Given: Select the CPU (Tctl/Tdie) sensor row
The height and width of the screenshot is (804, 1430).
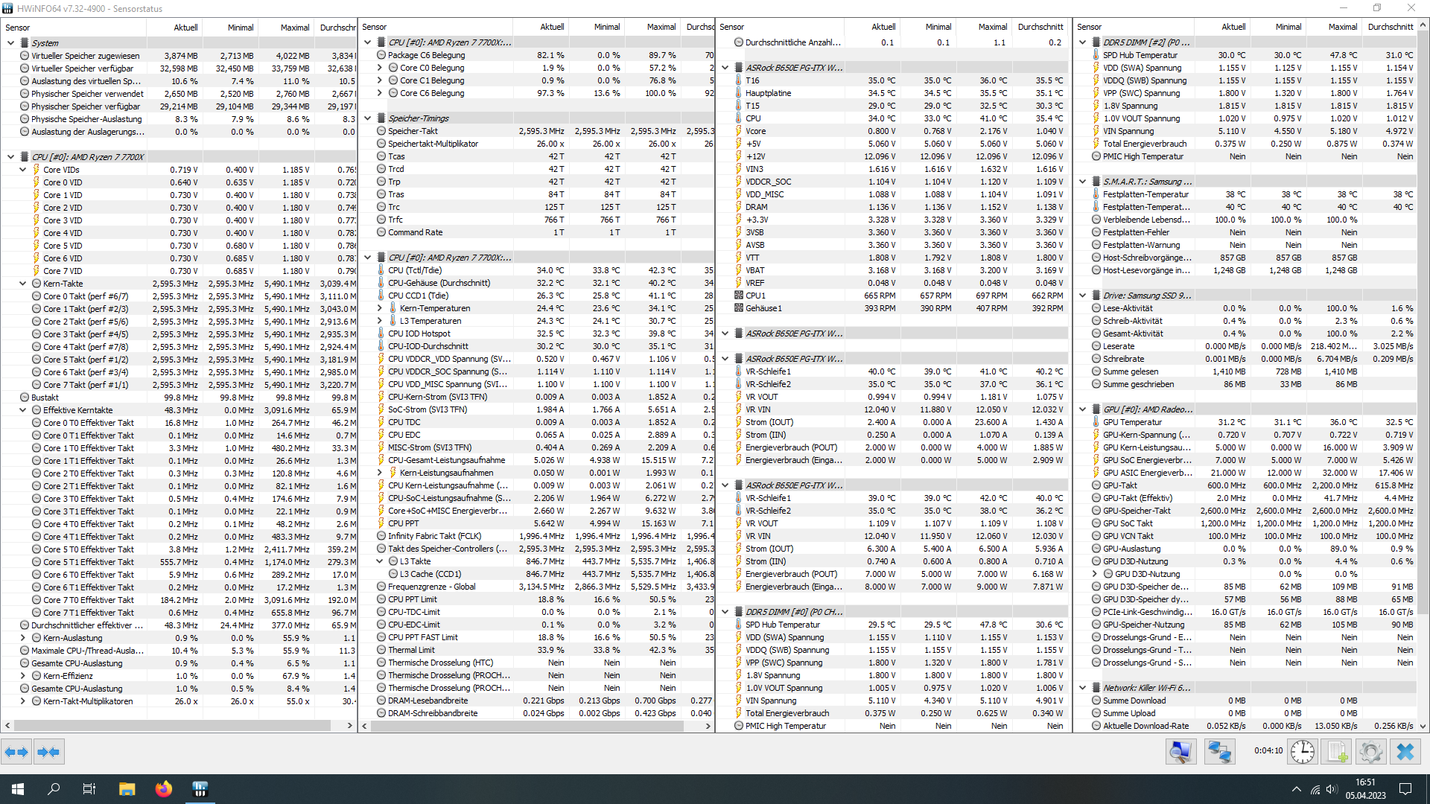Looking at the screenshot, I should pyautogui.click(x=415, y=270).
